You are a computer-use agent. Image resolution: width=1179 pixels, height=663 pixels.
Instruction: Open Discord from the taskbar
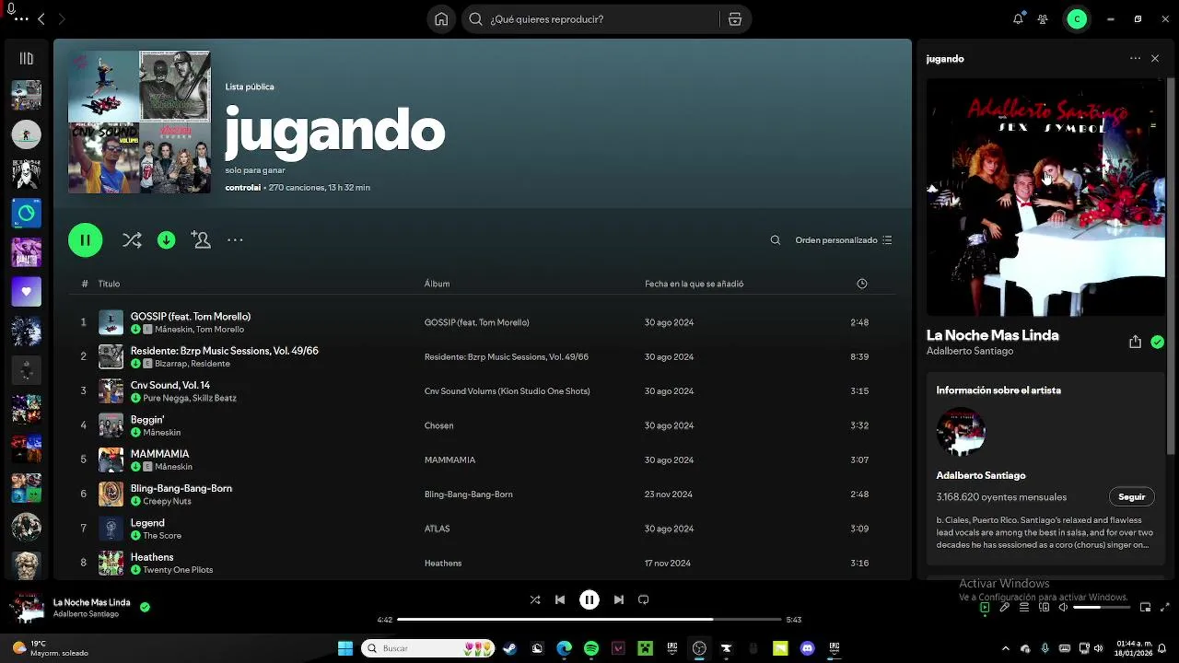[808, 648]
